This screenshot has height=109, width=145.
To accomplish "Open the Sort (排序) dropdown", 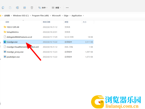I will coord(43,8).
